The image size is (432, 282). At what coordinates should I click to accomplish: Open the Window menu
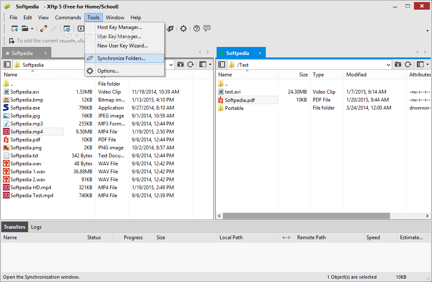point(115,17)
